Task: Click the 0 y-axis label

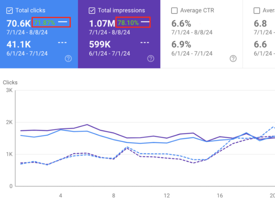Action: (11, 186)
